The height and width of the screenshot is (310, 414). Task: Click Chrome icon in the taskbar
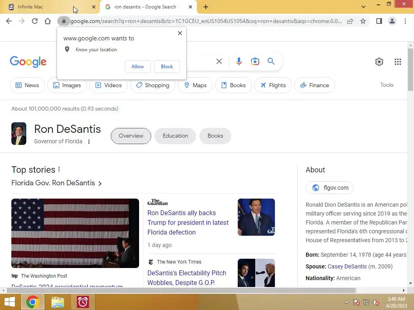(x=32, y=302)
